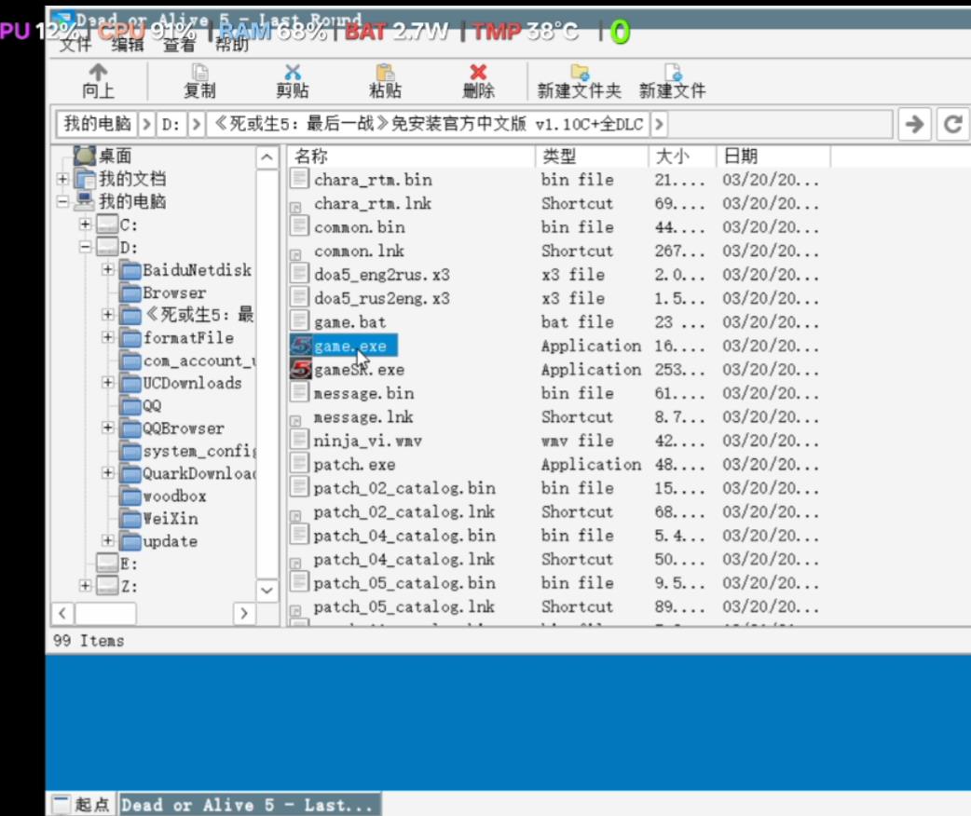Viewport: 971px width, 816px height.
Task: Create a new file with 新建文件 icon
Action: click(672, 73)
